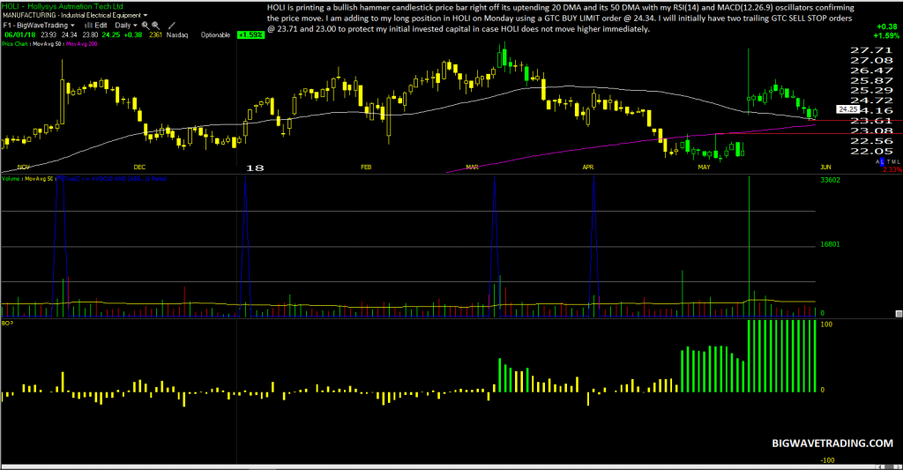Click the high value 24.34
The image size is (903, 470).
click(x=69, y=35)
